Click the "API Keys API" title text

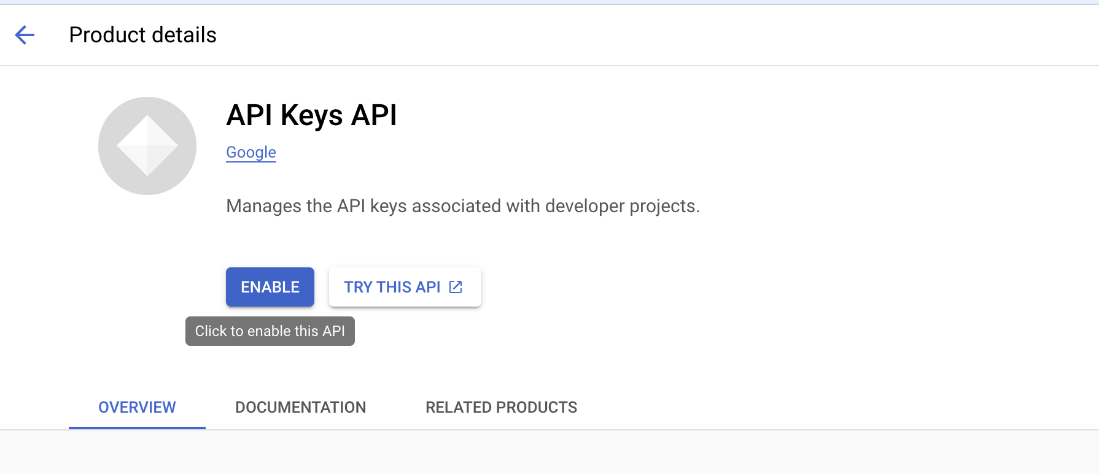tap(311, 115)
